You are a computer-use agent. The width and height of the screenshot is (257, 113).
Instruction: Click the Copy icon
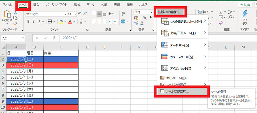coord(15,18)
